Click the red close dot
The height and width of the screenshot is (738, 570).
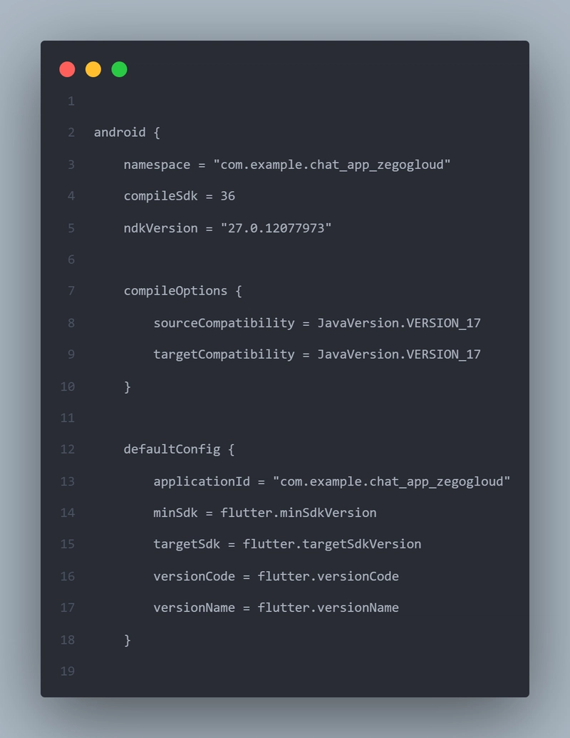[67, 69]
